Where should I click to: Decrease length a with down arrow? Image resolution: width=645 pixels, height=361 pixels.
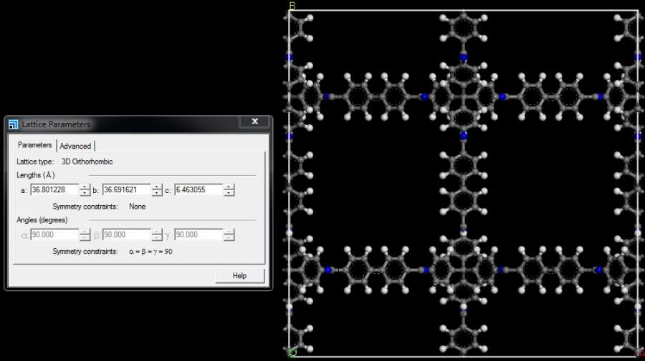click(85, 193)
